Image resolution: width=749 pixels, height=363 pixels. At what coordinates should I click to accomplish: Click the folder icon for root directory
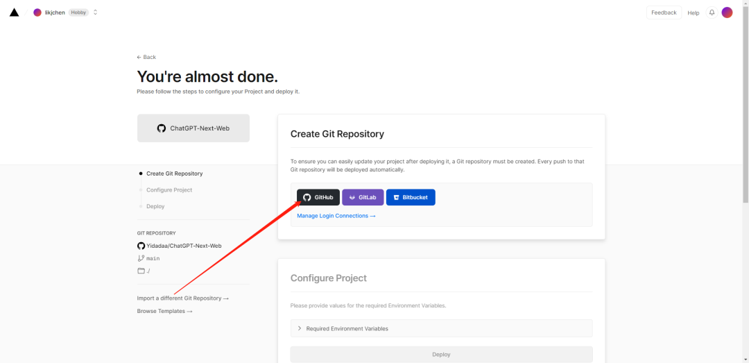pos(141,271)
